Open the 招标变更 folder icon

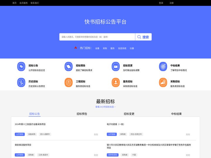point(115,66)
